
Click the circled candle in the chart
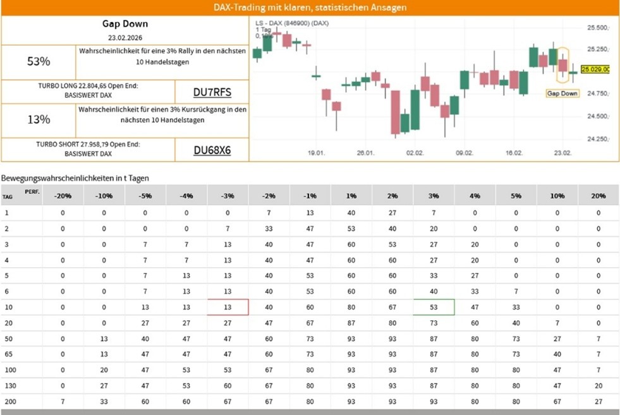click(x=562, y=65)
